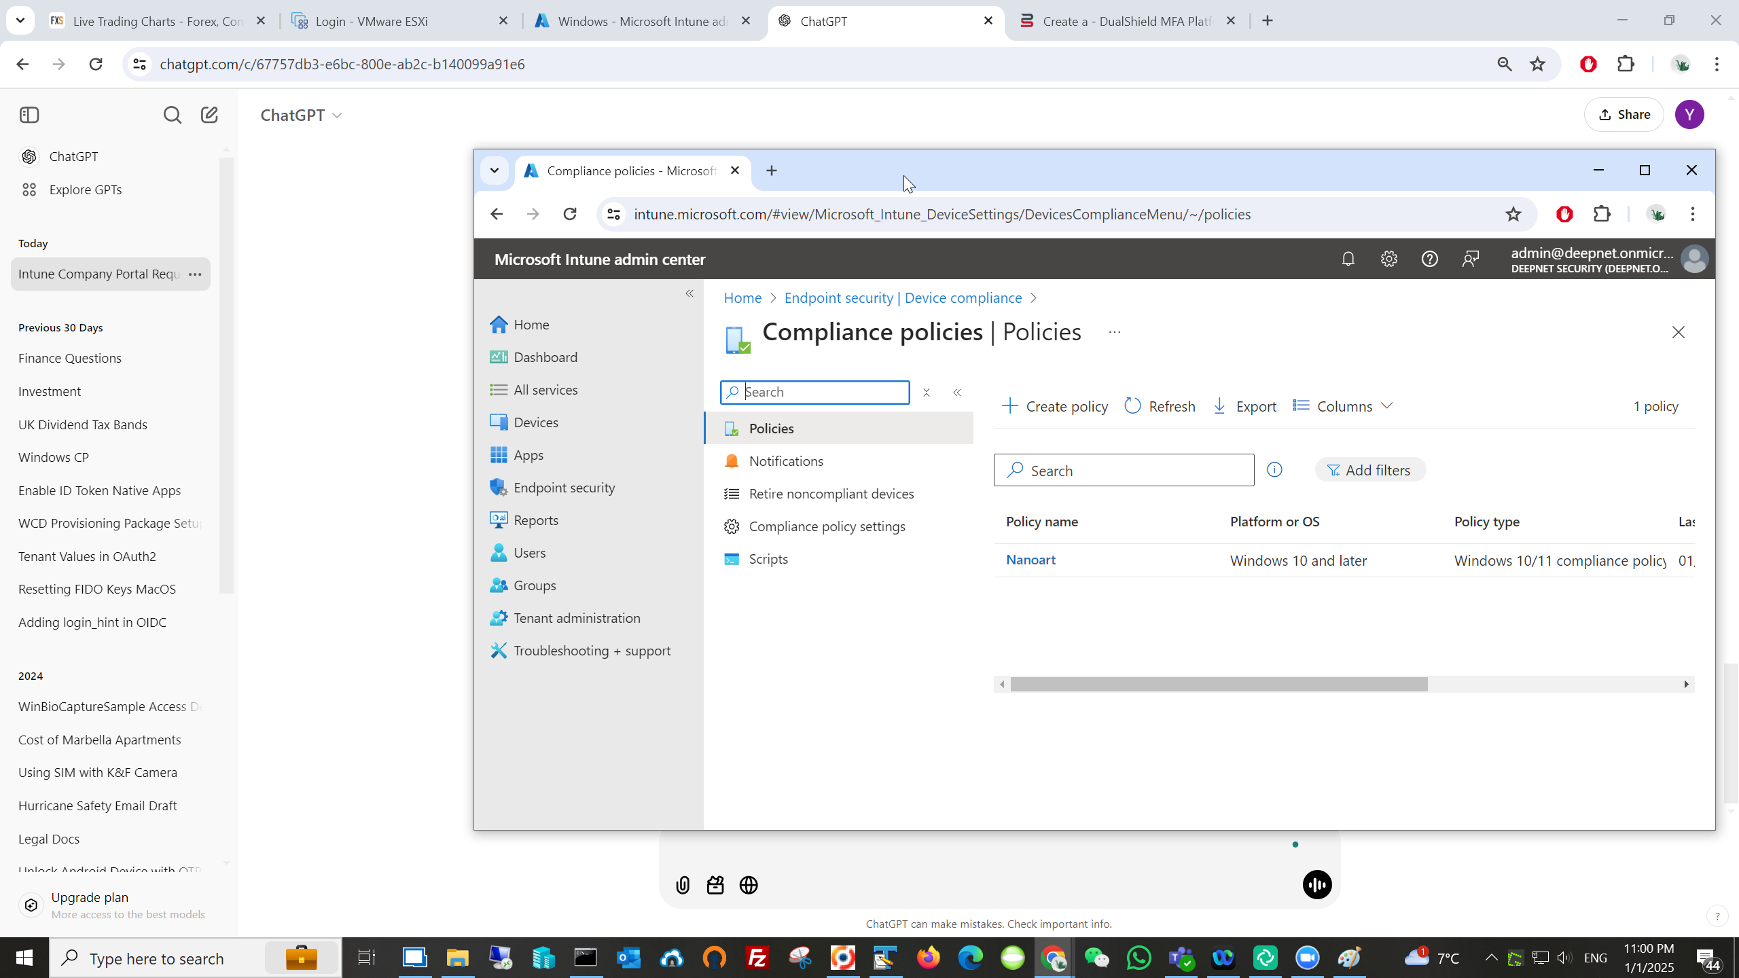Click the Intune help question mark icon

[1429, 259]
